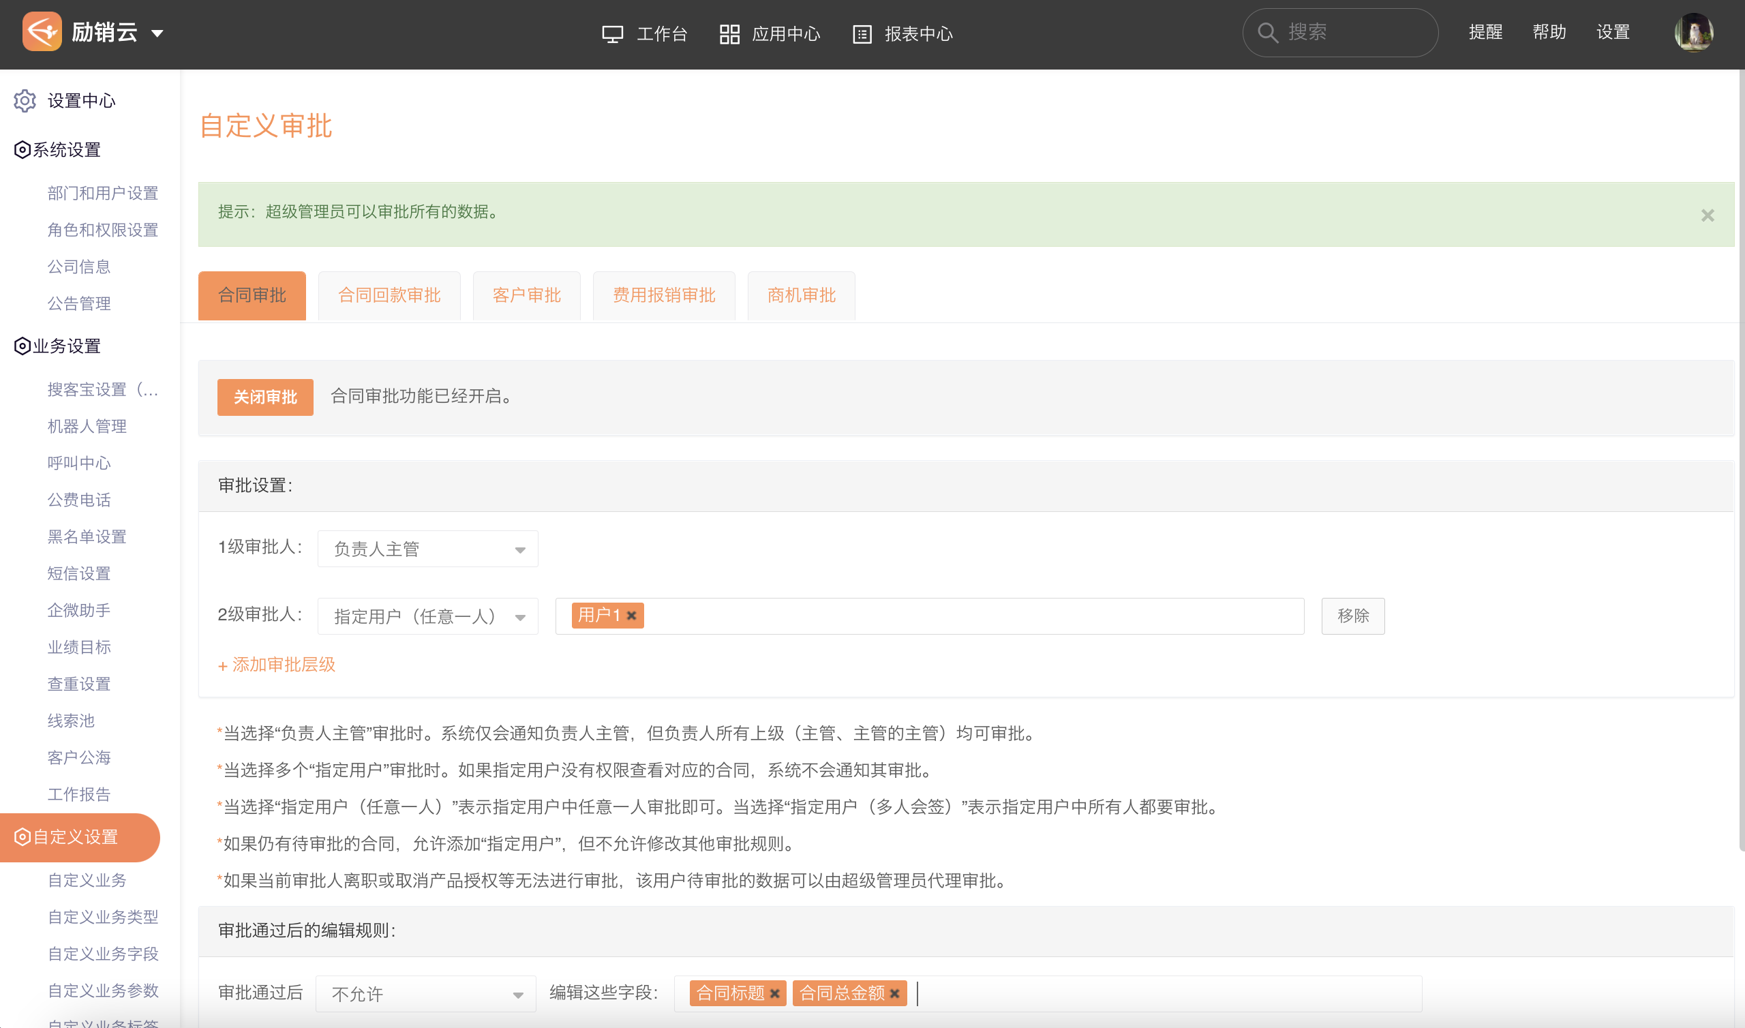The height and width of the screenshot is (1028, 1745).
Task: Open the user avatar menu
Action: coord(1693,33)
